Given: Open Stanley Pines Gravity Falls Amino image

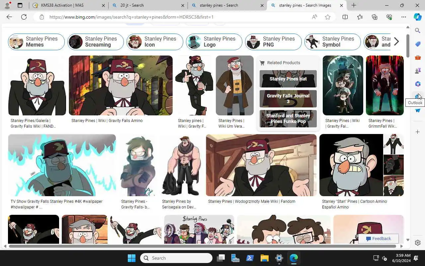Looking at the screenshot, I should [121, 85].
